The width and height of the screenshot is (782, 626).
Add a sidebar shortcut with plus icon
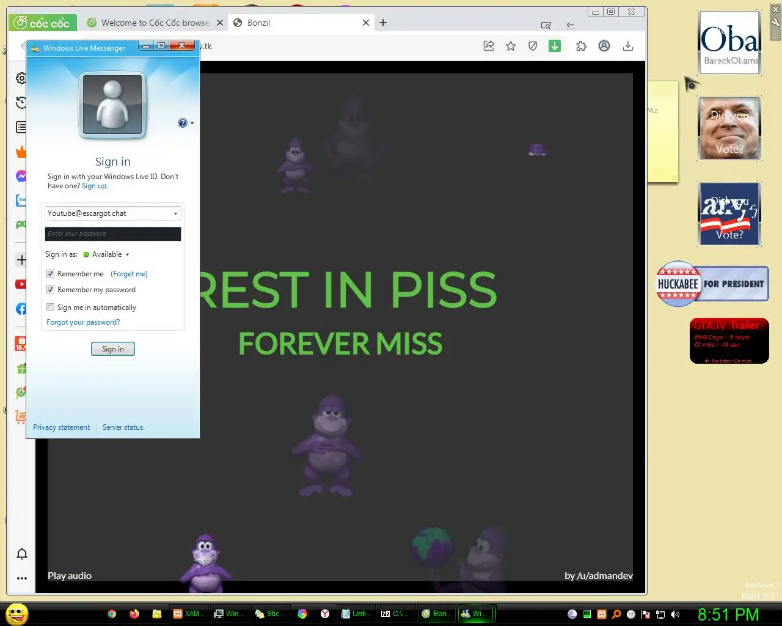(21, 260)
